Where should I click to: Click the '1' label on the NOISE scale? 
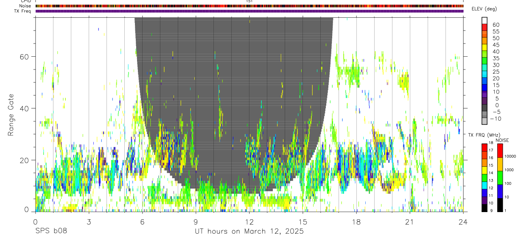click(x=506, y=211)
